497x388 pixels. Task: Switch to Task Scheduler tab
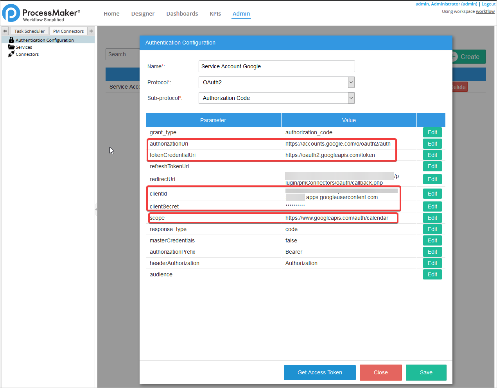[29, 31]
